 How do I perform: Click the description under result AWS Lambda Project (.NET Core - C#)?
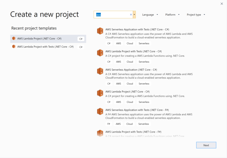(x=145, y=96)
